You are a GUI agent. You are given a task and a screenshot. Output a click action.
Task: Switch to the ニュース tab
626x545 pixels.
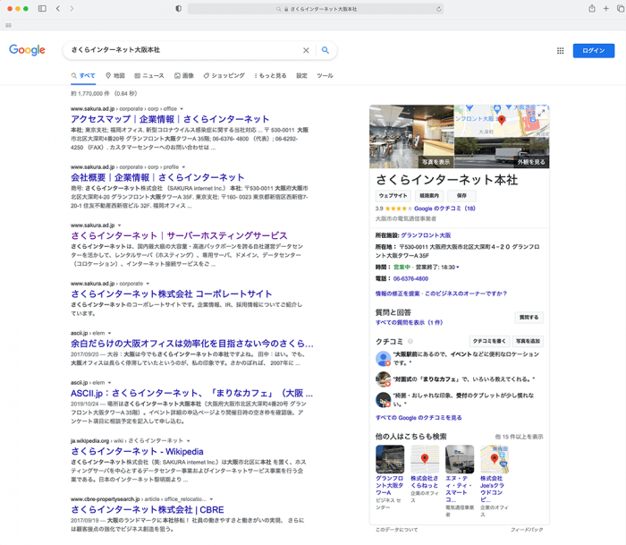[x=149, y=75]
